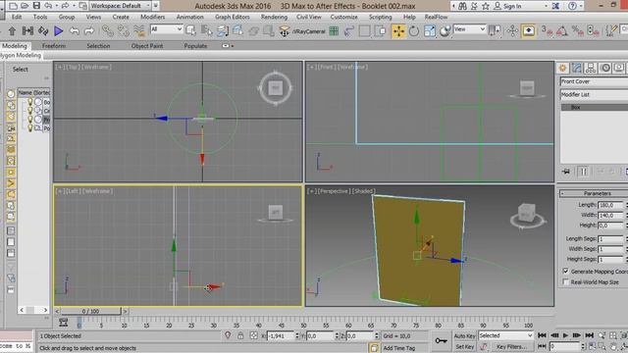
Task: Toggle the Selection Lock padlock icon
Action: pos(240,335)
